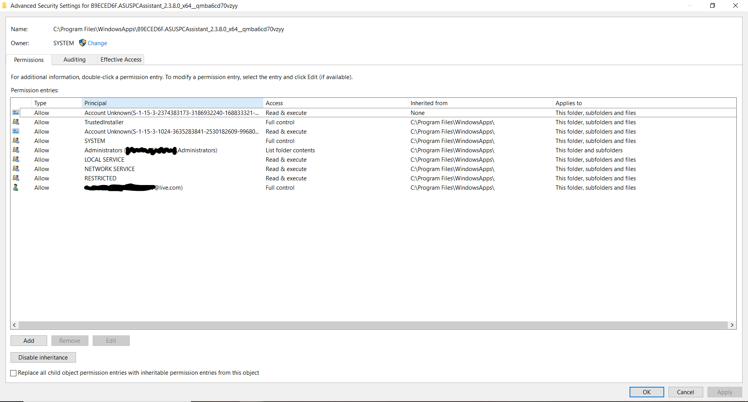Click the Account Unknown icon in first row
Screen dimensions: 748x402
tap(16, 112)
